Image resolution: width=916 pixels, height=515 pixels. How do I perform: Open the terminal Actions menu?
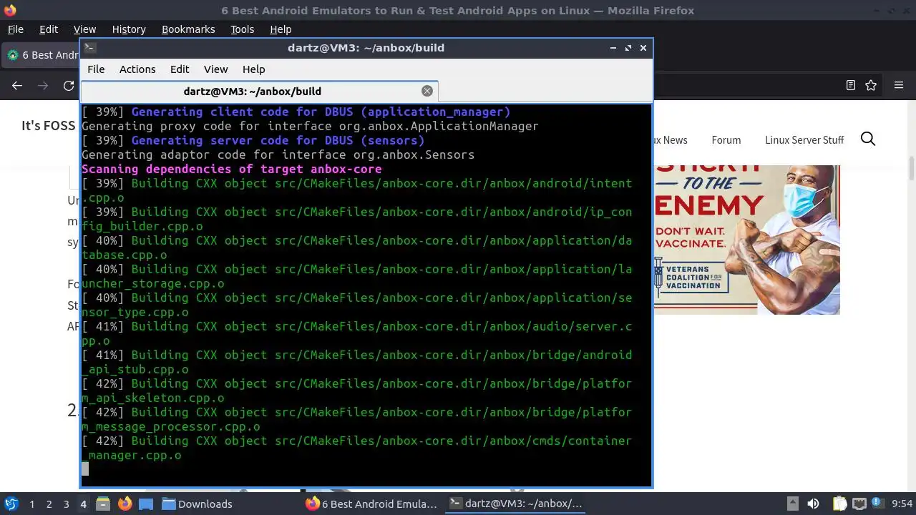point(137,69)
